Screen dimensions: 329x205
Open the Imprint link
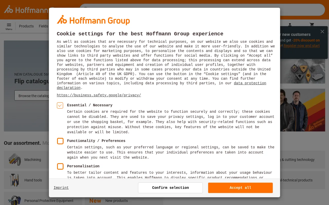pyautogui.click(x=61, y=188)
